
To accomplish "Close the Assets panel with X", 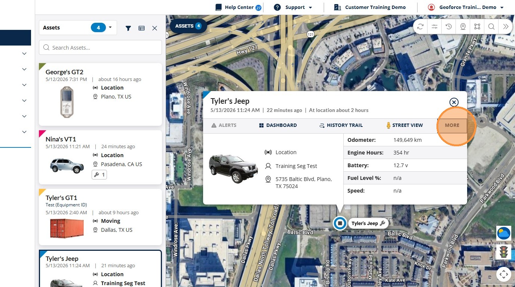I will point(154,28).
